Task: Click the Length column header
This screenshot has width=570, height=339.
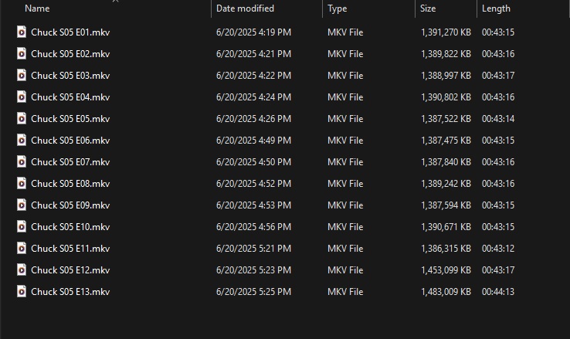Action: click(x=496, y=8)
